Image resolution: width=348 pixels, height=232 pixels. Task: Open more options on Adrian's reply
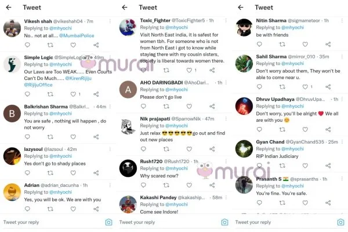click(x=110, y=185)
